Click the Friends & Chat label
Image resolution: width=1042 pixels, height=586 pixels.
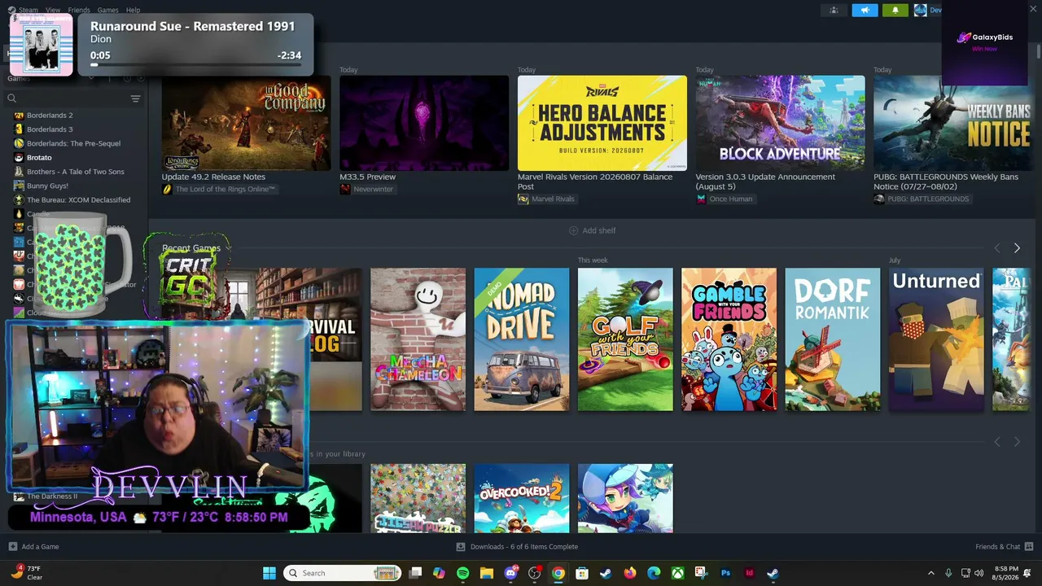click(x=997, y=547)
